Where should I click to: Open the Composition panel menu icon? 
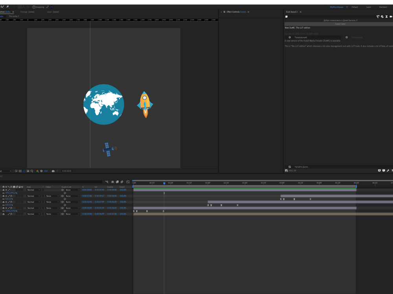pyautogui.click(x=13, y=12)
